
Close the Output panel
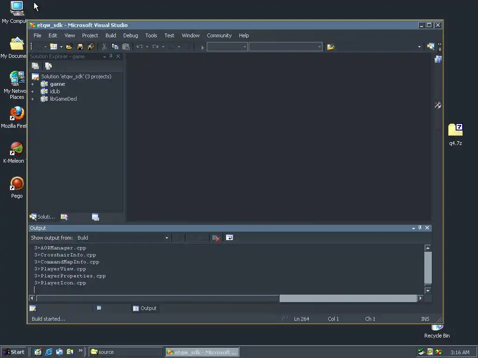[427, 227]
